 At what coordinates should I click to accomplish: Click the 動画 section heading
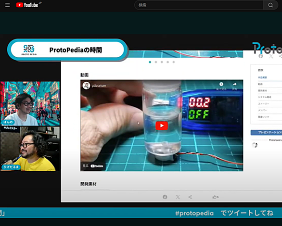point(84,75)
